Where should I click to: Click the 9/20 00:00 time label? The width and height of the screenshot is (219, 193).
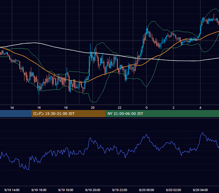tap(147, 190)
